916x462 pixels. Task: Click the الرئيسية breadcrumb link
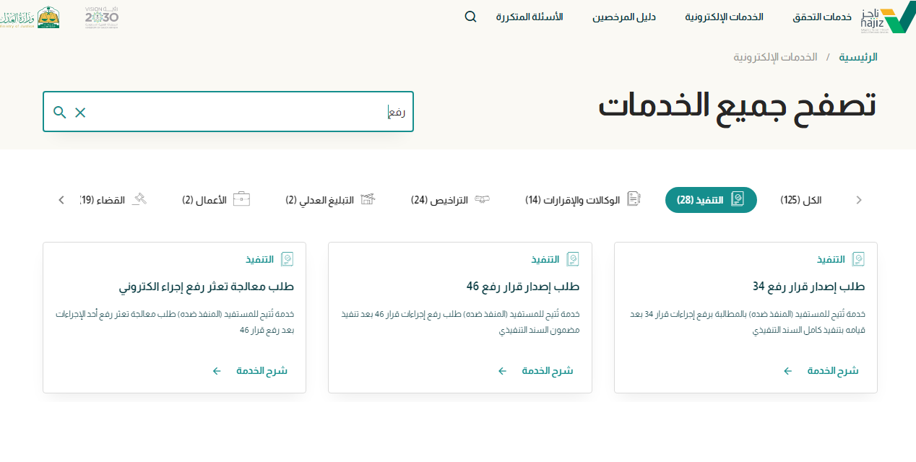point(857,57)
